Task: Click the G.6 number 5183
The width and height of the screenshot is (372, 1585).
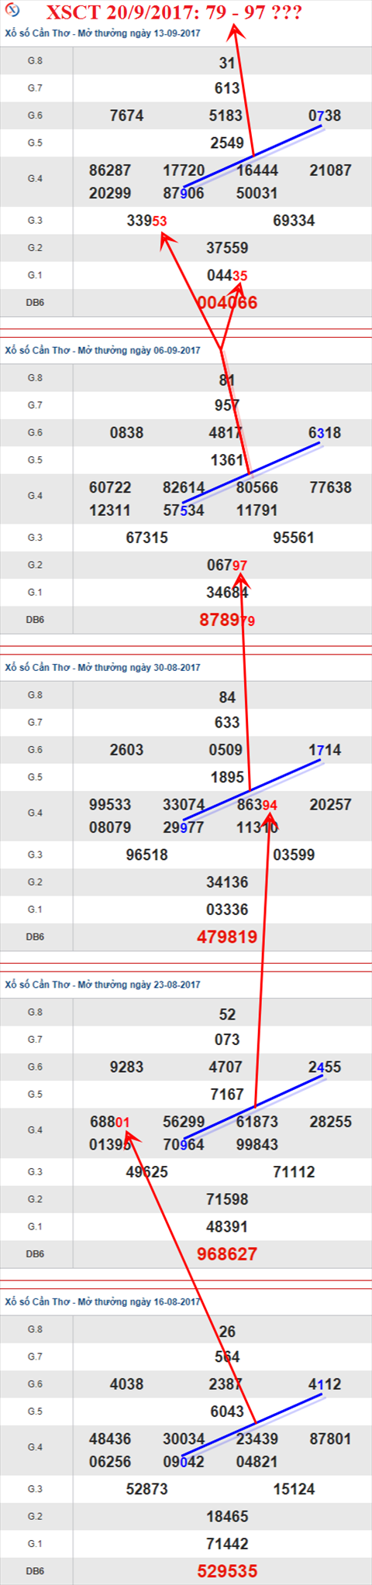Action: point(226,115)
